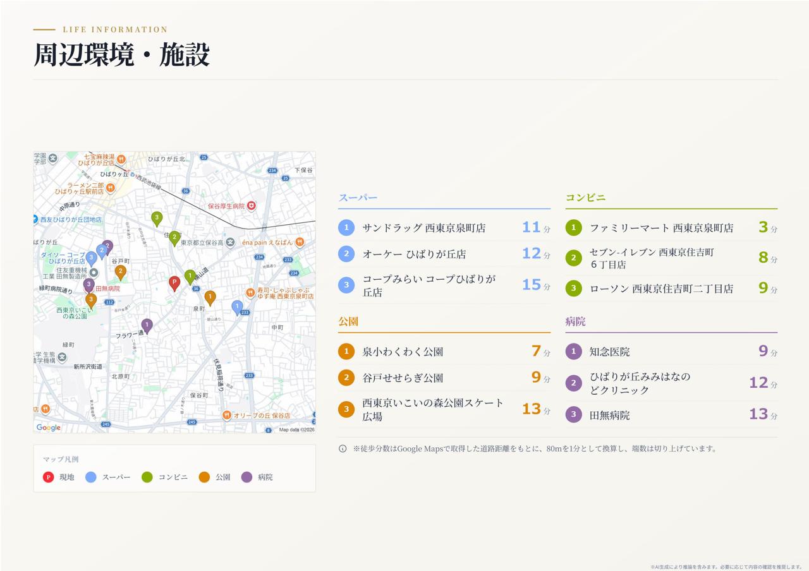Image resolution: width=809 pixels, height=571 pixels.
Task: Click the orange 公園 legend dot
Action: point(204,477)
